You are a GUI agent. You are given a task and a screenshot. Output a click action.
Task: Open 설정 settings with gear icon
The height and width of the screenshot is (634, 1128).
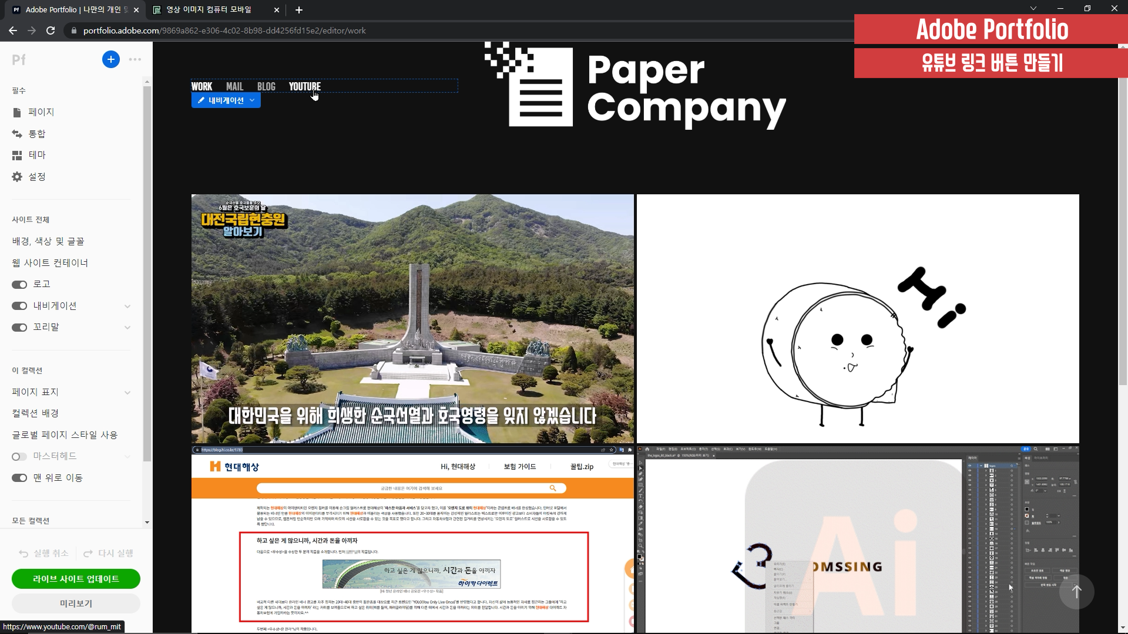(36, 177)
